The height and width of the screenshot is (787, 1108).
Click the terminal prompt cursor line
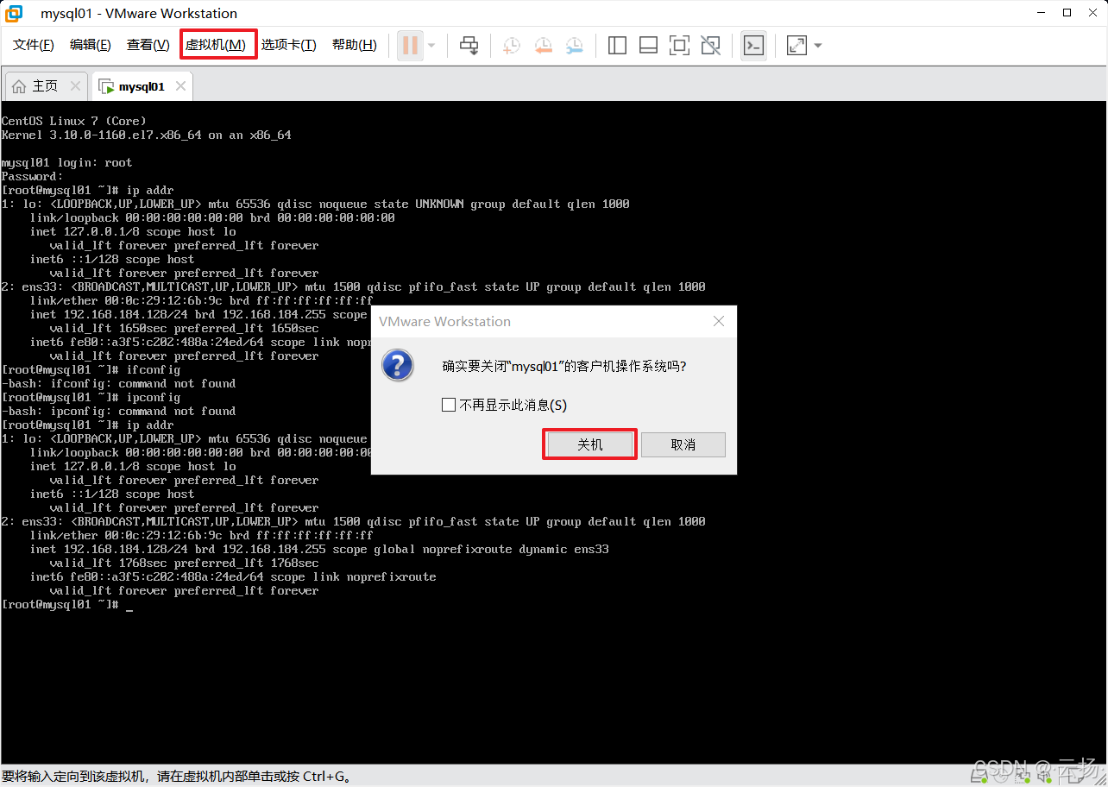coord(67,604)
